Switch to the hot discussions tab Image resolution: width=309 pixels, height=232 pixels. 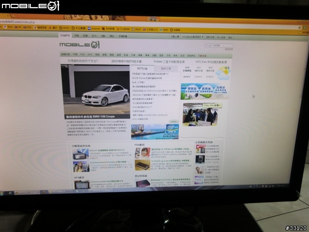click(142, 69)
